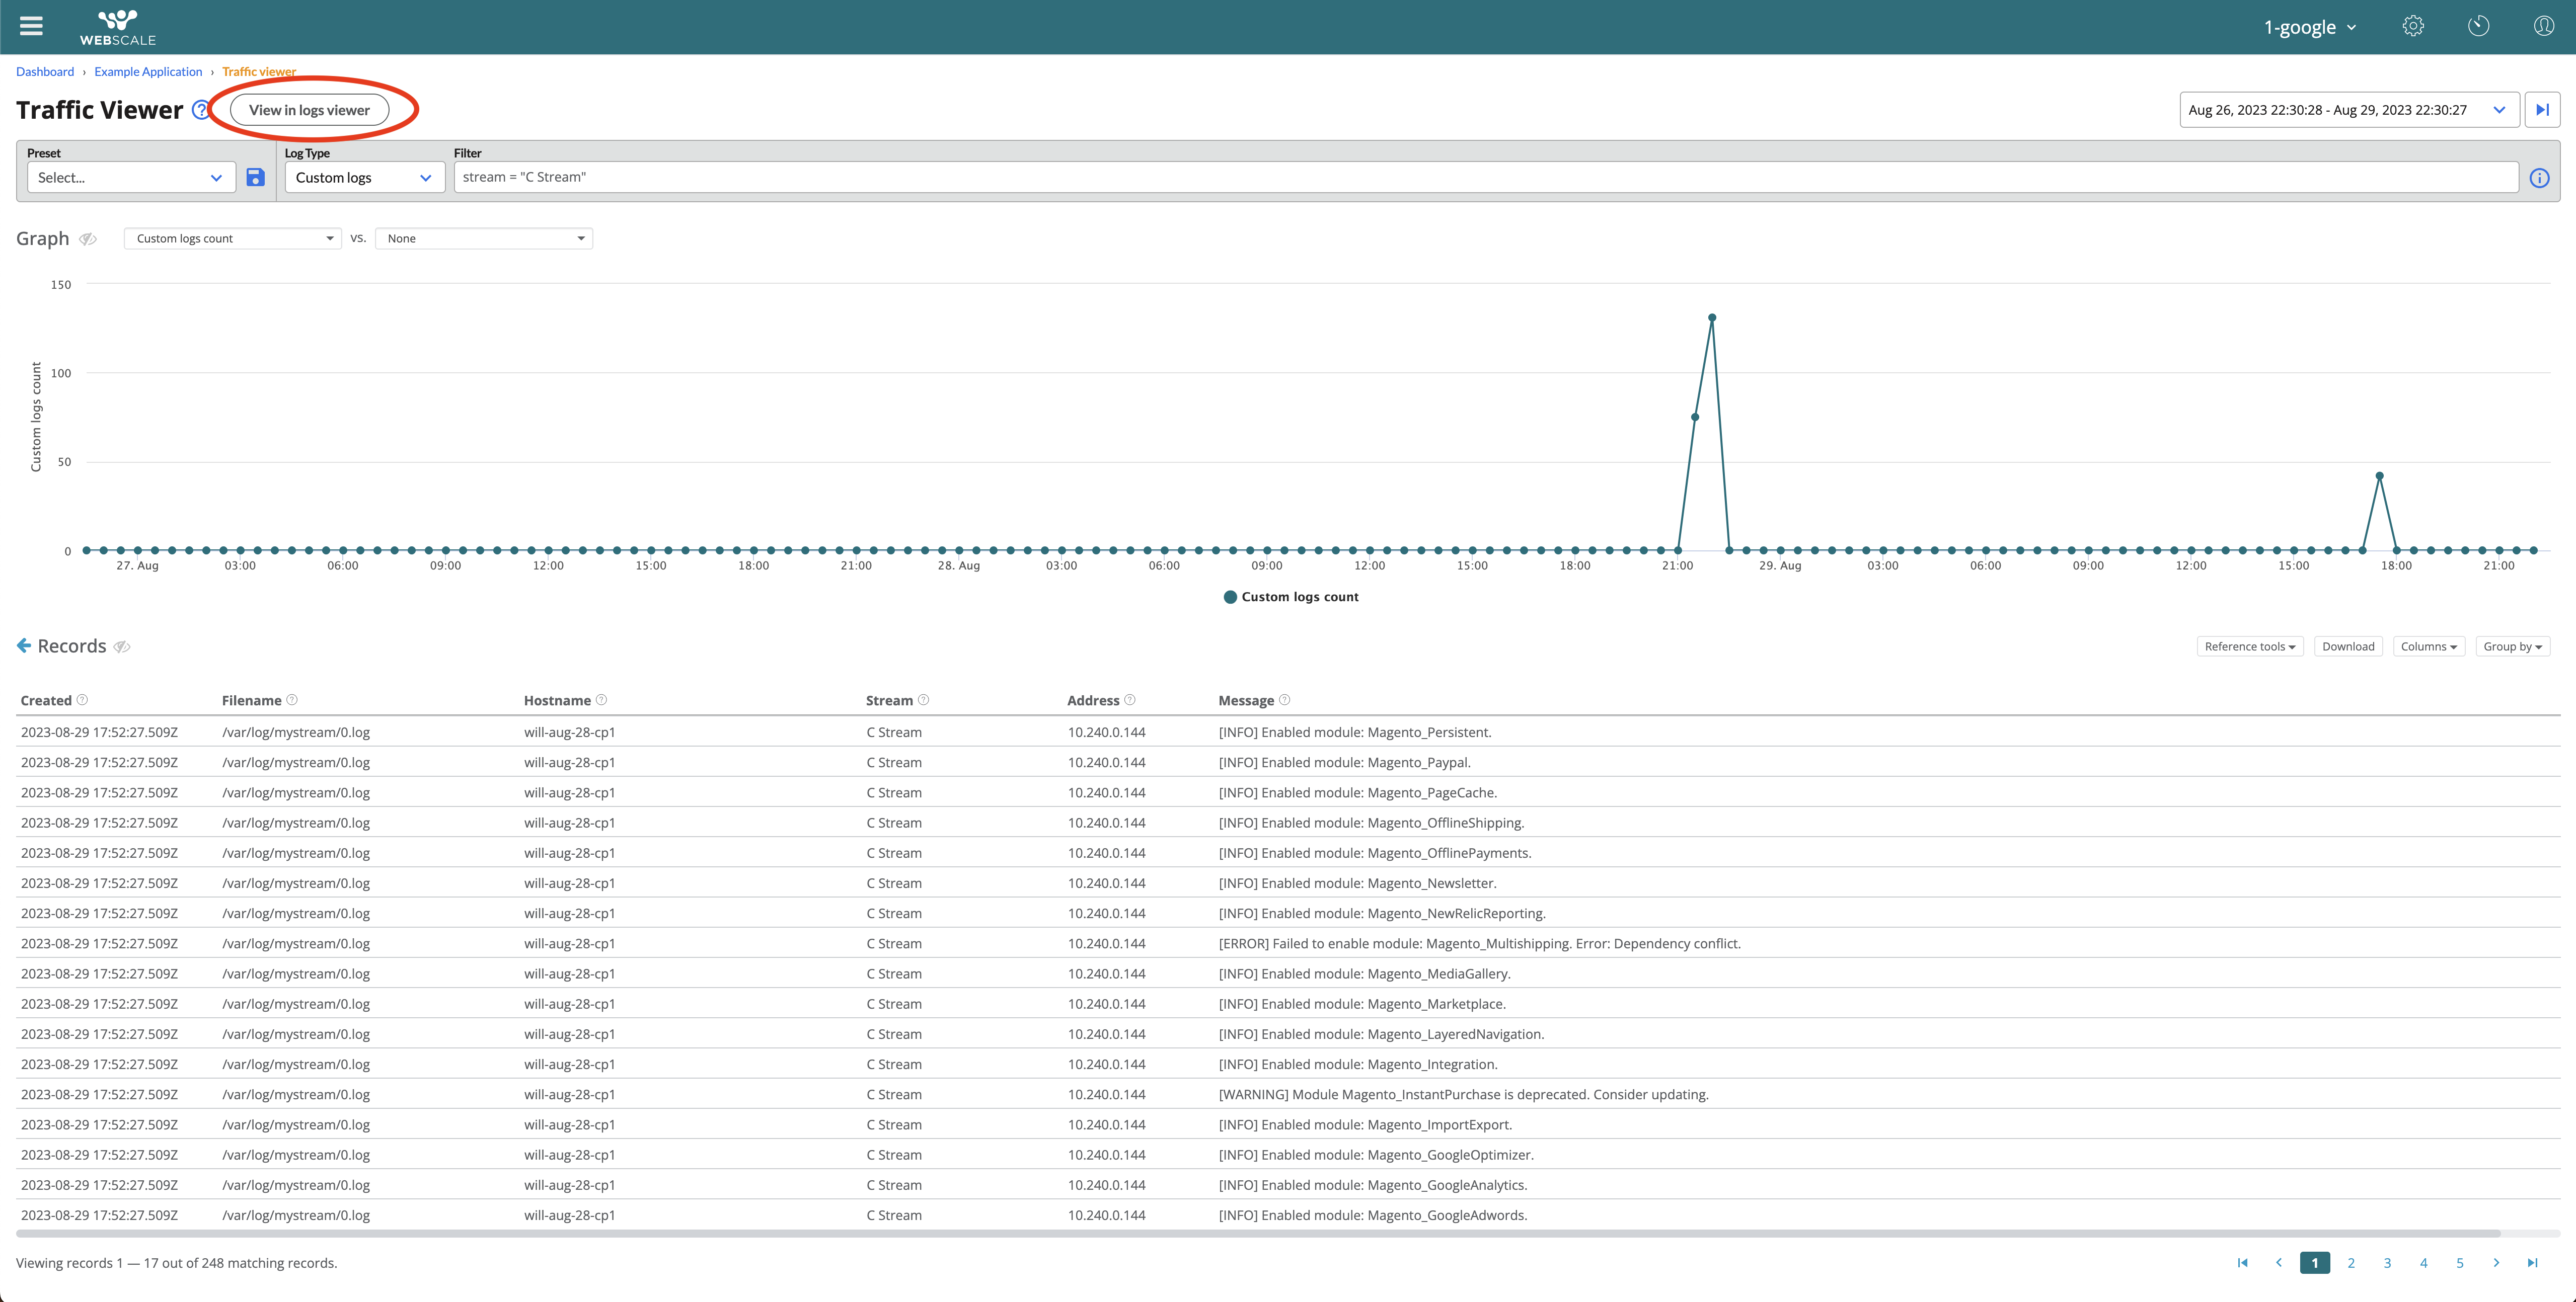Open the user profile icon
Image resolution: width=2576 pixels, height=1302 pixels.
coord(2543,26)
